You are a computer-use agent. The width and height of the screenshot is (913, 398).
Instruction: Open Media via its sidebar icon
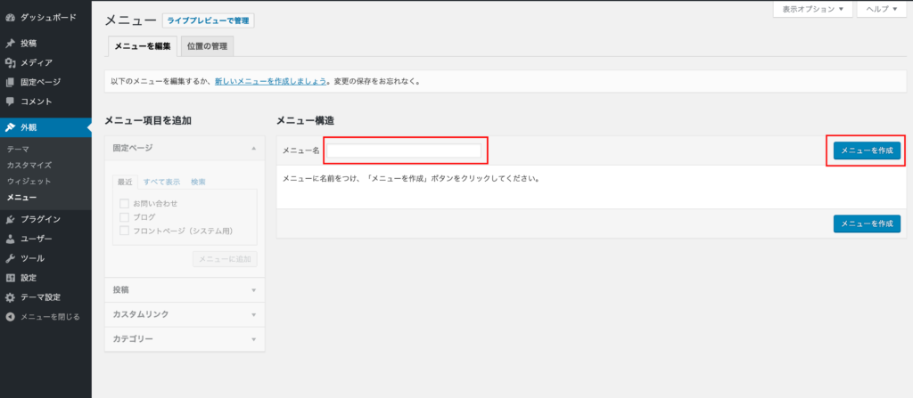click(10, 62)
